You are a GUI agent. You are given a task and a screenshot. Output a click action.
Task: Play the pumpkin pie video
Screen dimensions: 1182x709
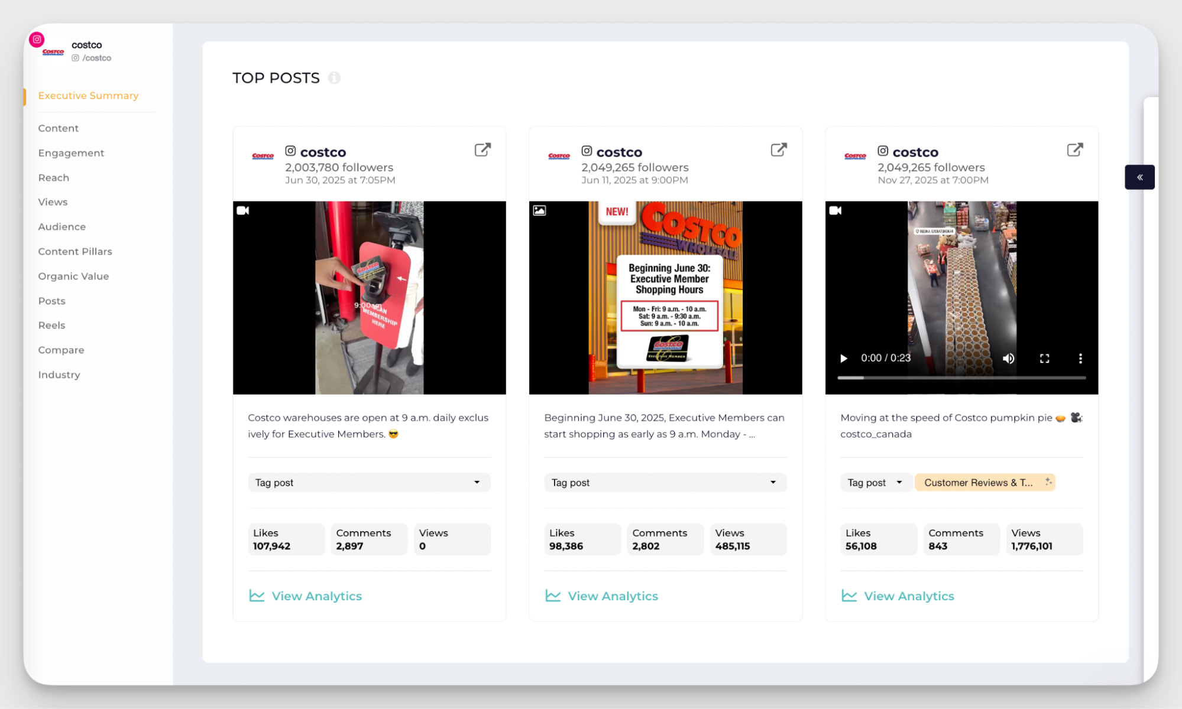(x=844, y=359)
